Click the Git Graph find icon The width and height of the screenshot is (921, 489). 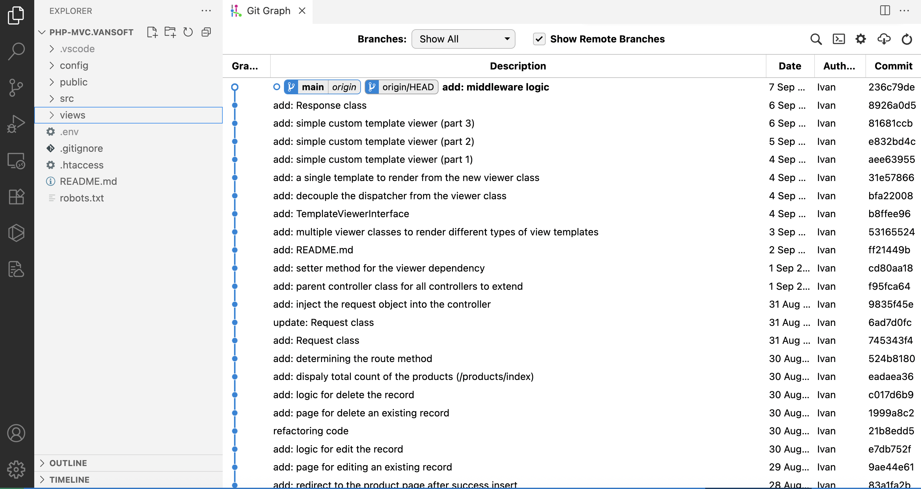[815, 39]
